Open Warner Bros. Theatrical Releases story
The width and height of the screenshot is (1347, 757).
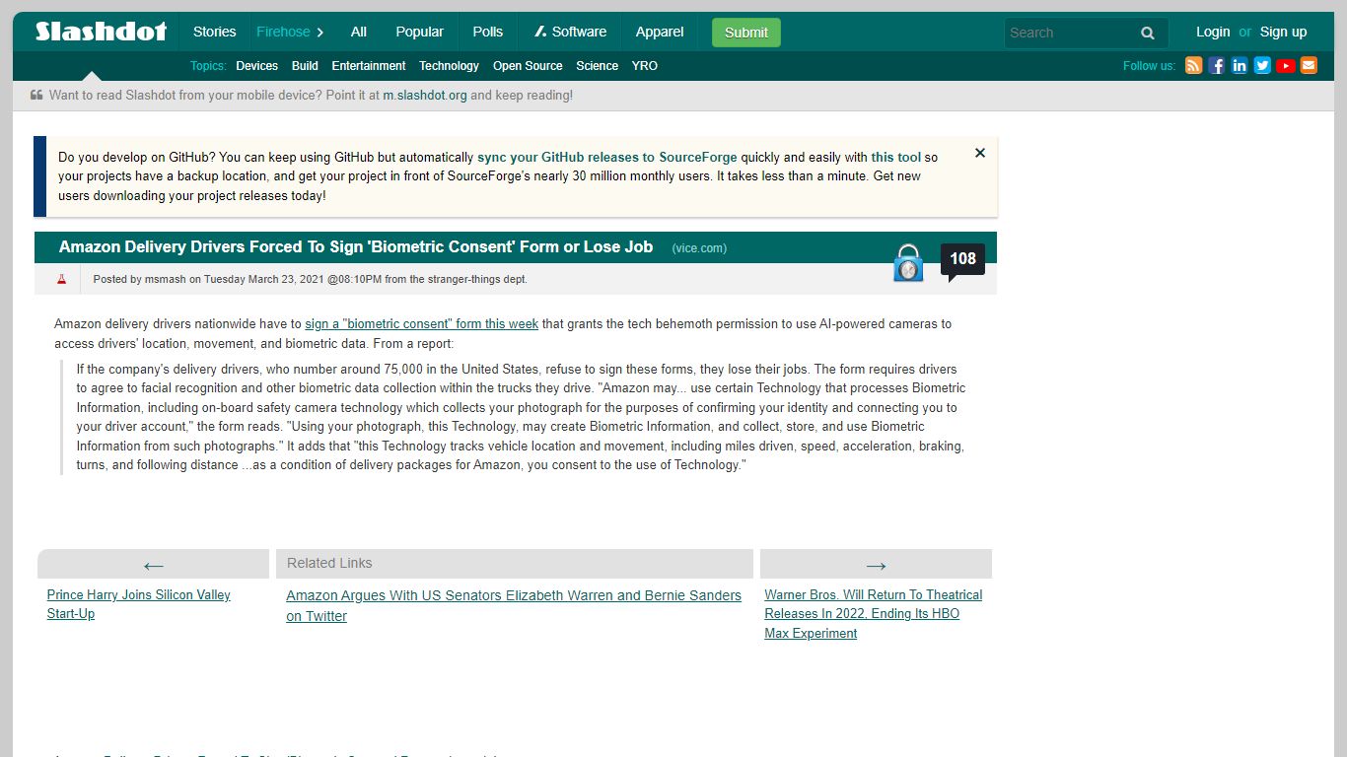click(x=874, y=613)
